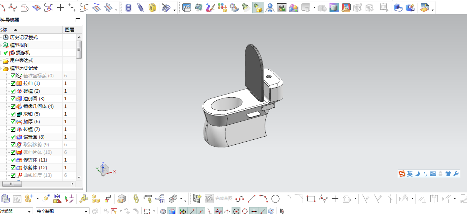
Task: Click the navigator panel maximize square button
Action: point(78,20)
